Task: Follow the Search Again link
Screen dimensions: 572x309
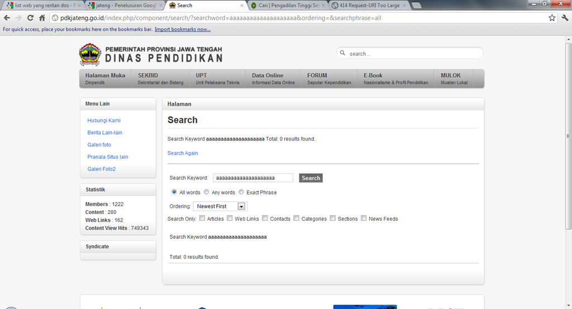Action: coord(183,153)
